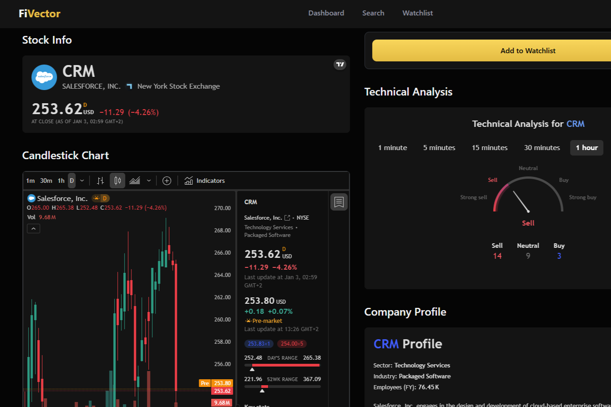Select the 5 minutes analysis tab
The height and width of the screenshot is (407, 611).
pos(439,148)
